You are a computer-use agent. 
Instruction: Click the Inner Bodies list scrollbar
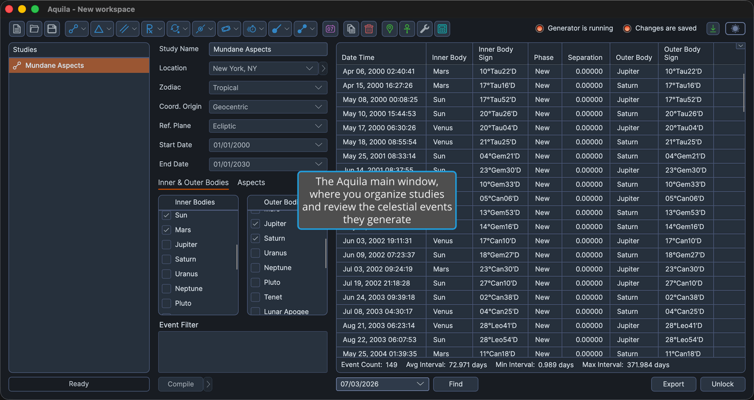[237, 256]
